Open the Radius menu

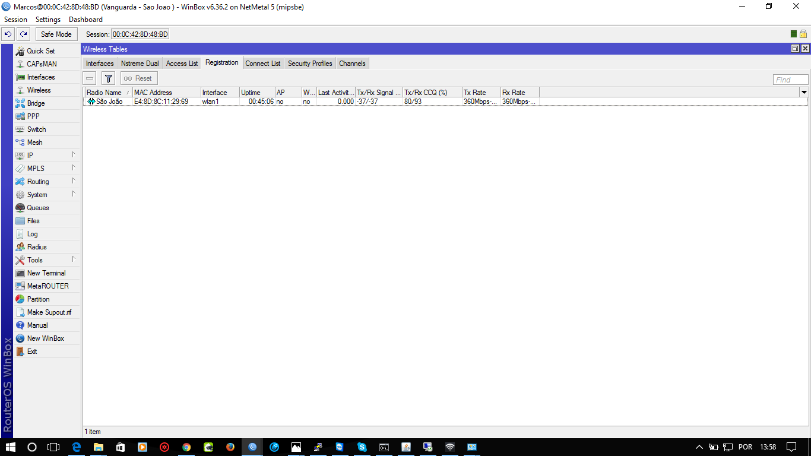46,247
